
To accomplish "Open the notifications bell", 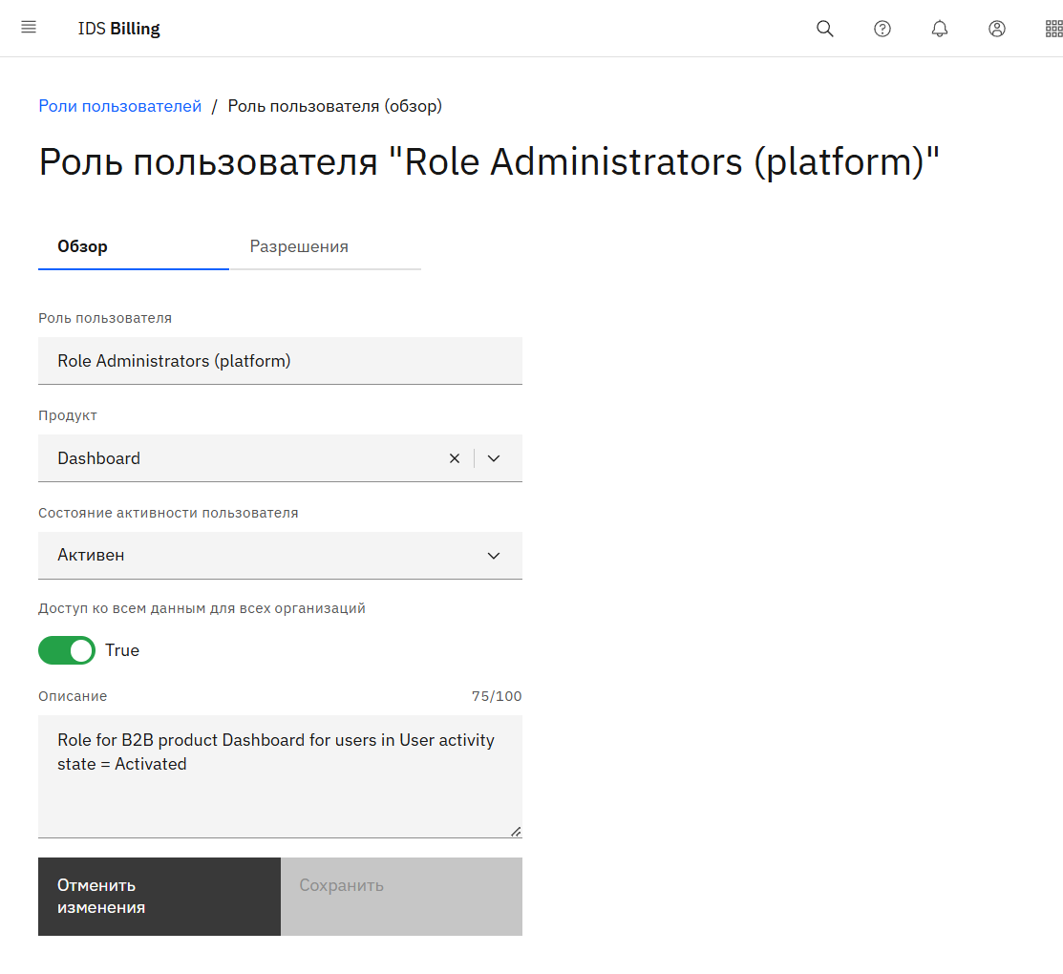I will (x=940, y=29).
